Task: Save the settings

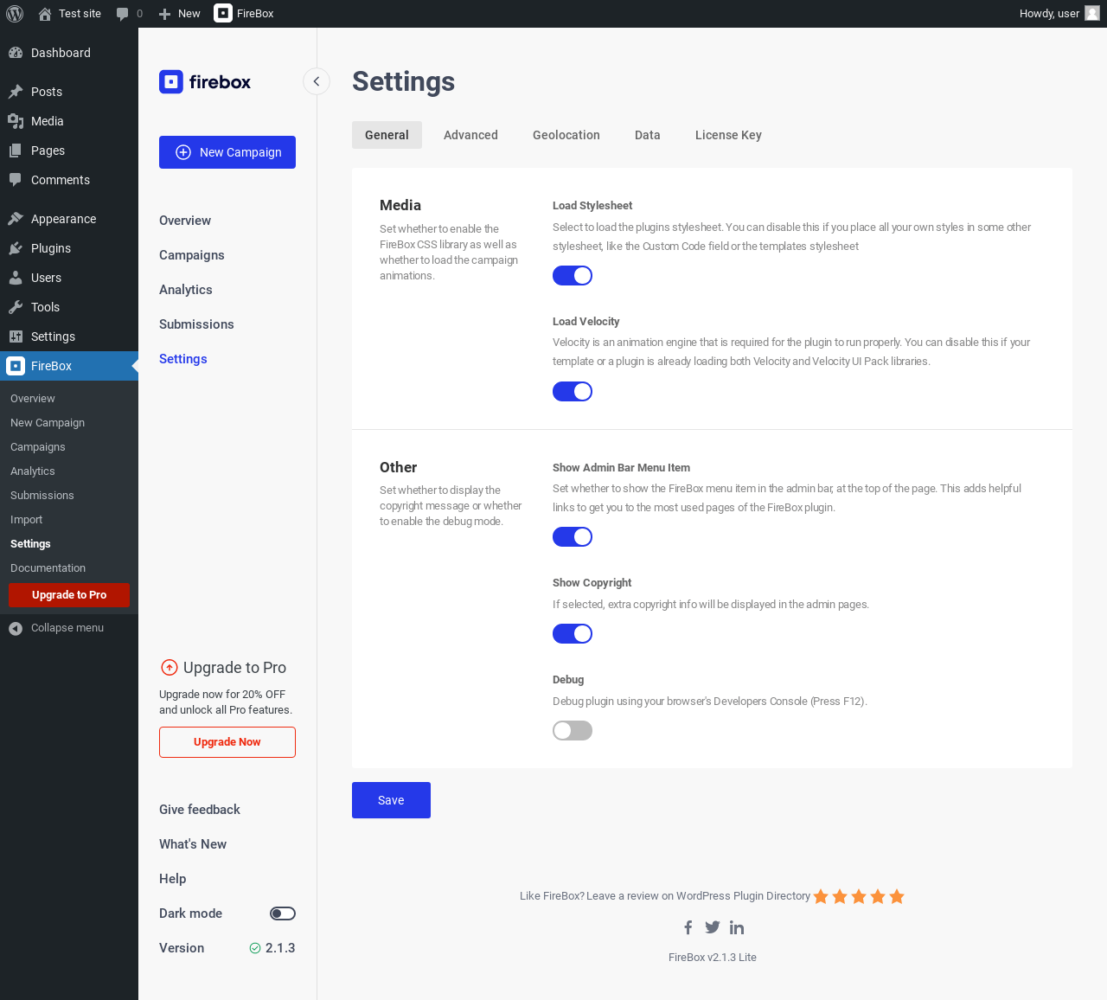Action: point(391,800)
